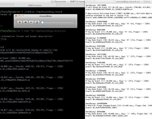Click the Key Up Event 'E' line
The image size is (152, 119).
[x=117, y=48]
